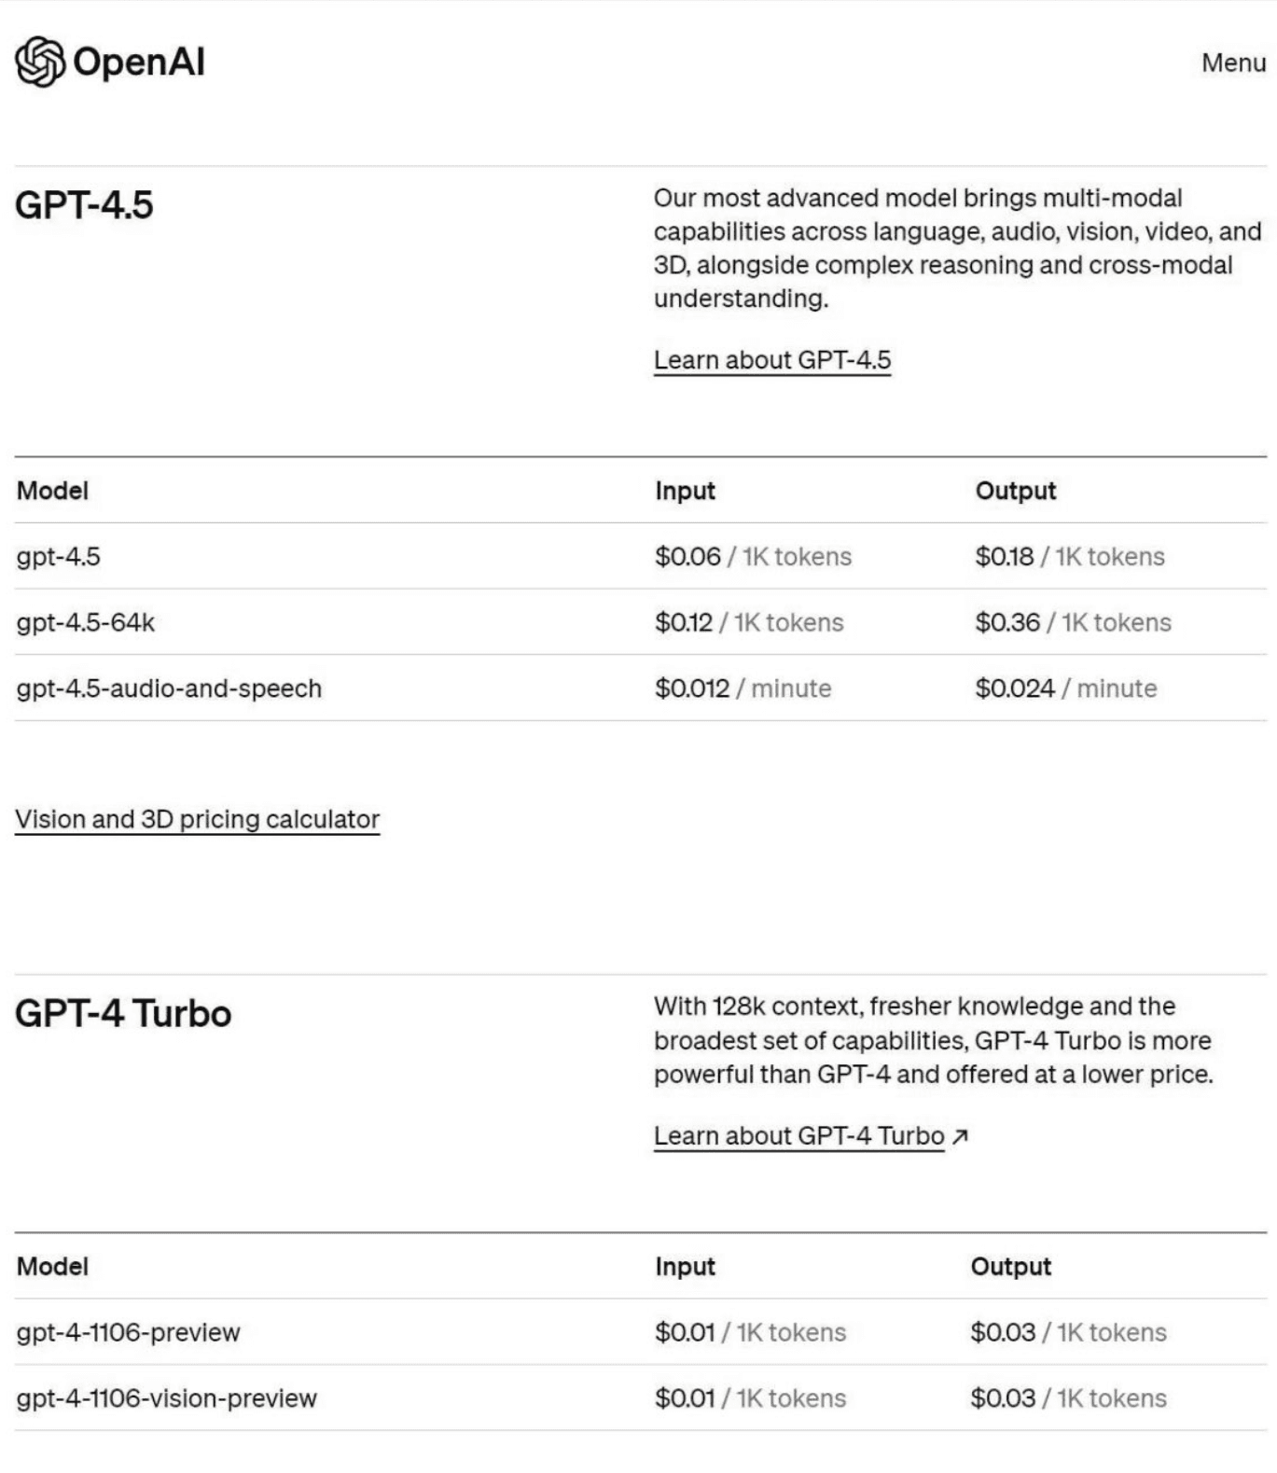This screenshot has width=1277, height=1473.
Task: Click the gpt-4.5 model row name
Action: pos(58,557)
